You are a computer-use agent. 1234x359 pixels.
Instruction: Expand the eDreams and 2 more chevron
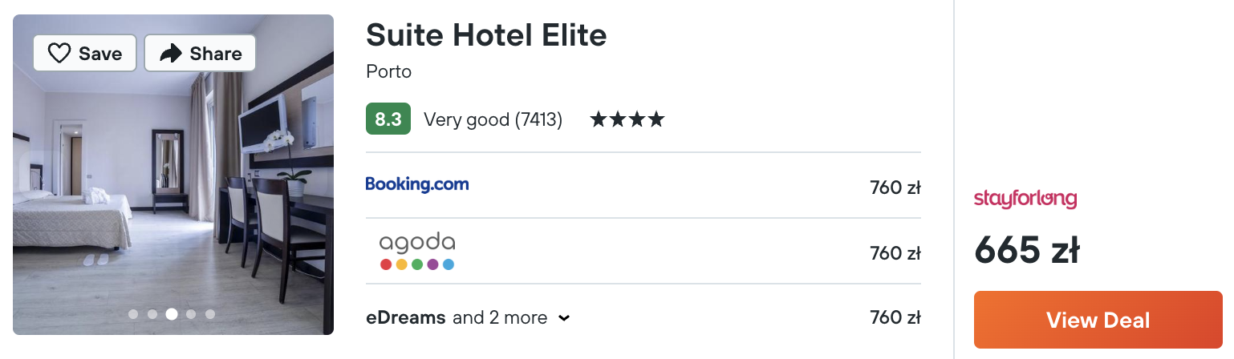pyautogui.click(x=564, y=318)
